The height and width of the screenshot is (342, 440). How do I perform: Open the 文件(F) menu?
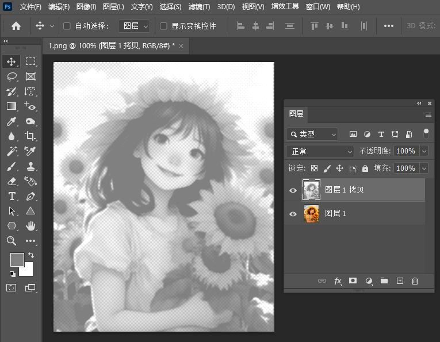tap(30, 6)
